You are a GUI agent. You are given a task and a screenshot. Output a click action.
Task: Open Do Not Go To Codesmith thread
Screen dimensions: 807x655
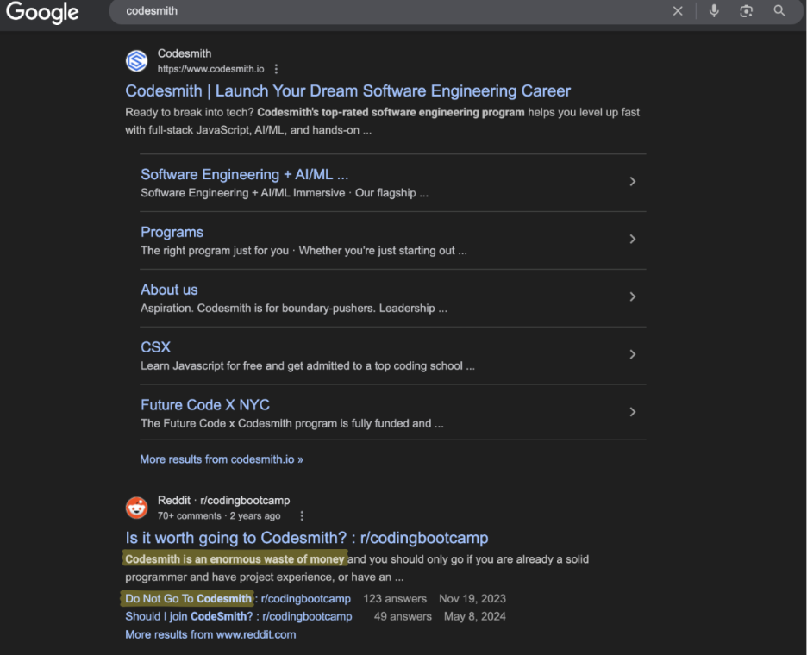point(238,598)
